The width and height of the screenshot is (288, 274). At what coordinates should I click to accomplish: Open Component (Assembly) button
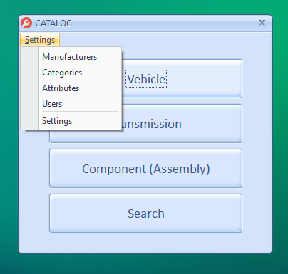coord(145,169)
